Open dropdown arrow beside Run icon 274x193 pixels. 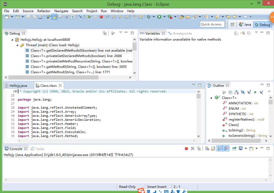pos(164,17)
